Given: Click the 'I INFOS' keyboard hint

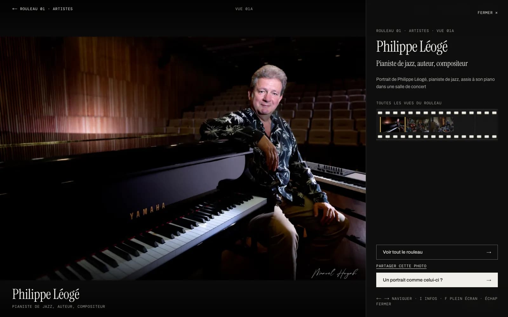Looking at the screenshot, I should [x=428, y=299].
